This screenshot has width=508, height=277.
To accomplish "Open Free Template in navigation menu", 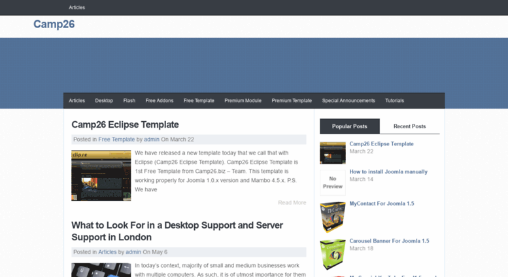I will pos(199,101).
